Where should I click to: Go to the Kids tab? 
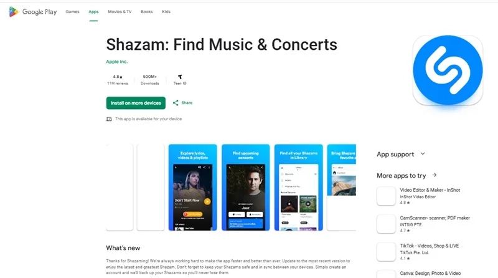pos(166,12)
